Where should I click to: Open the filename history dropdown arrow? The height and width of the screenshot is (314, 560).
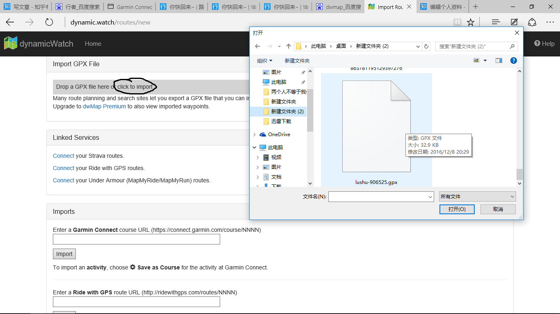coord(430,197)
